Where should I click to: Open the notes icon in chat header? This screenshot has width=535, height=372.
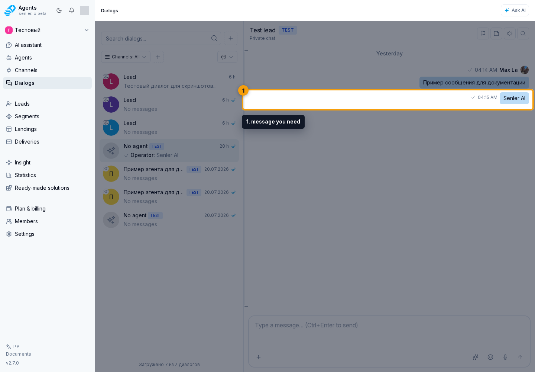click(x=496, y=33)
